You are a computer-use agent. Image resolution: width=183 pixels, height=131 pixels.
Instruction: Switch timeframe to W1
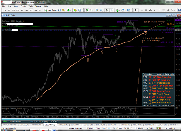[35, 10]
